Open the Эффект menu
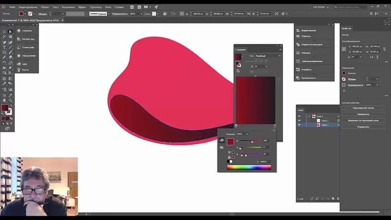Viewport: 391px width, 220px height. tap(82, 7)
